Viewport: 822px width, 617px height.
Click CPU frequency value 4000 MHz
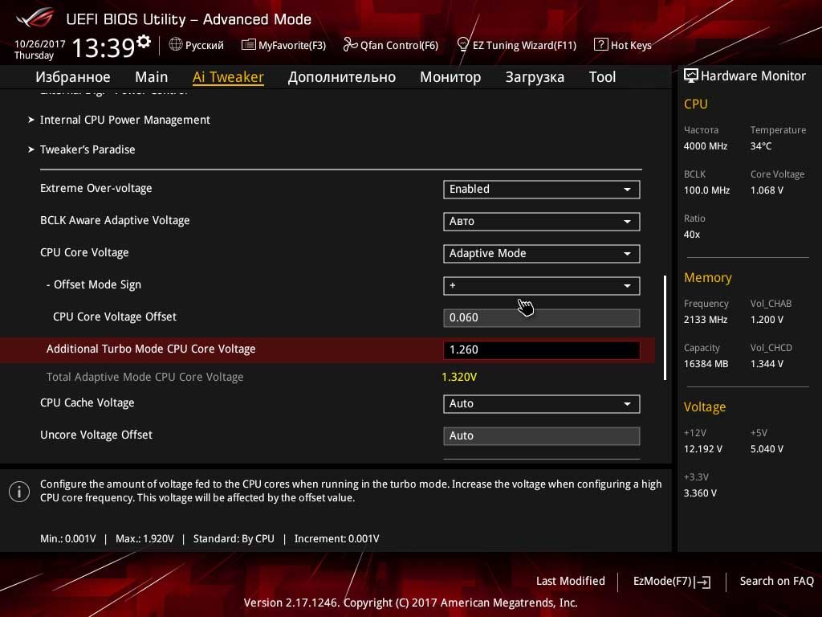[x=705, y=146]
